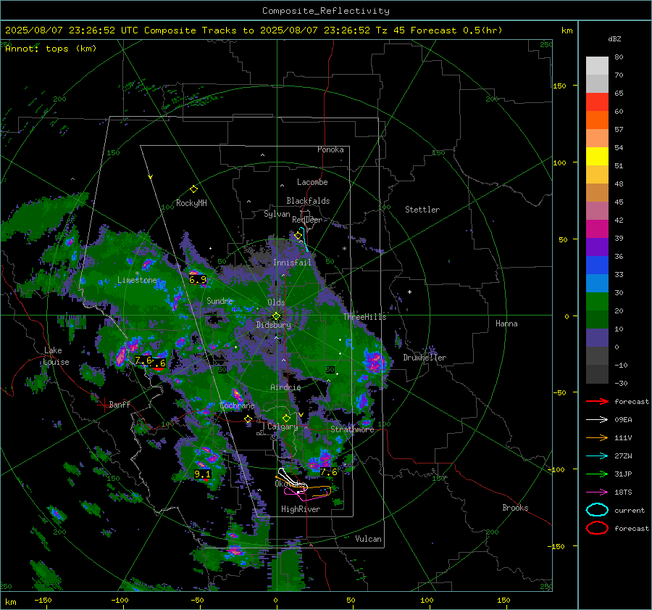Click the yellow diamond marker above Calgary
Screen dimensions: 652x610
[x=286, y=418]
